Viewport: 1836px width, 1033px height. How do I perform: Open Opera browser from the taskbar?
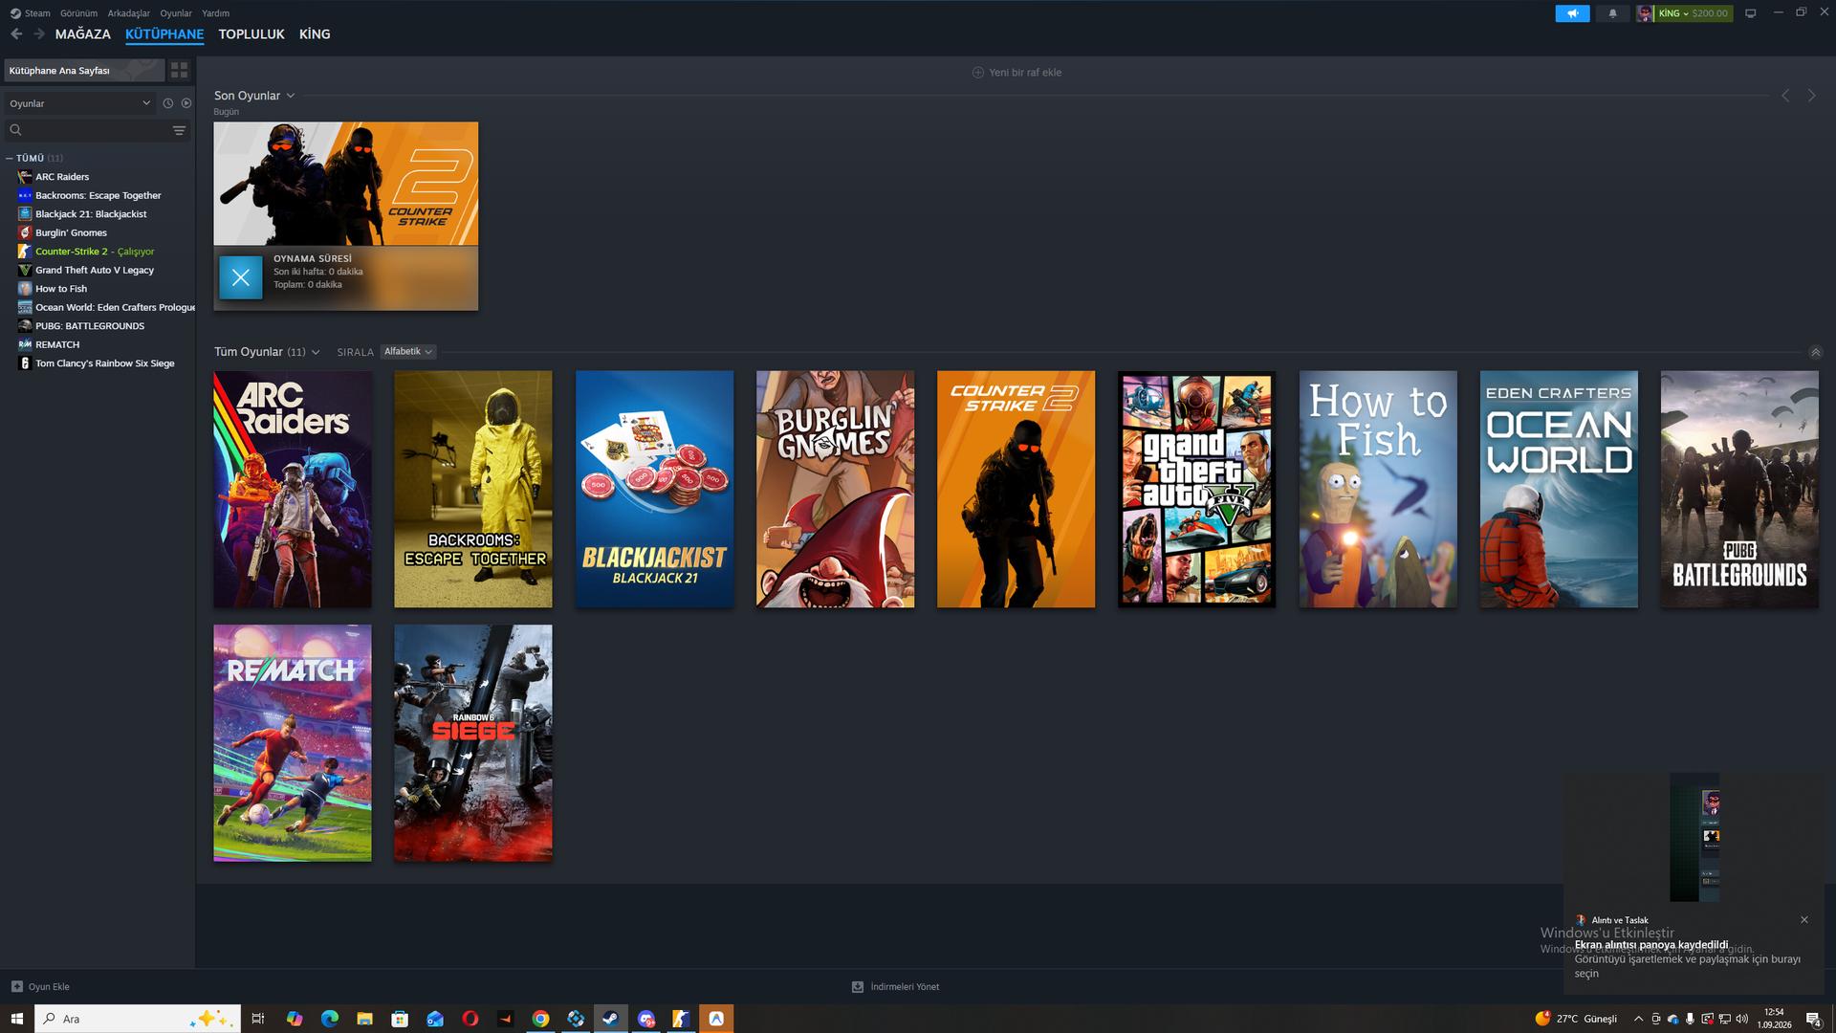(470, 1019)
